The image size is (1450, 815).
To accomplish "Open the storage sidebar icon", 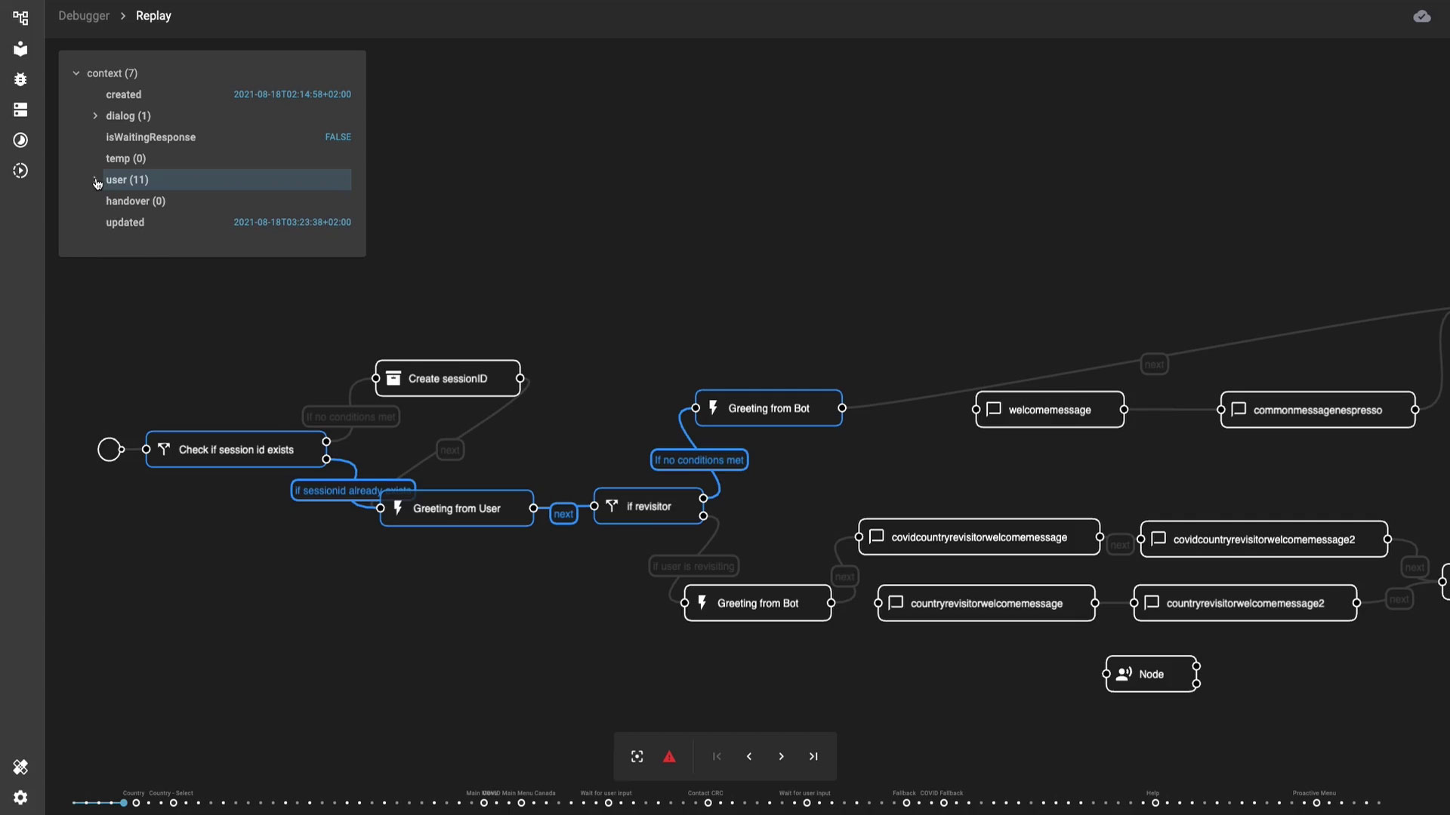I will pyautogui.click(x=20, y=109).
